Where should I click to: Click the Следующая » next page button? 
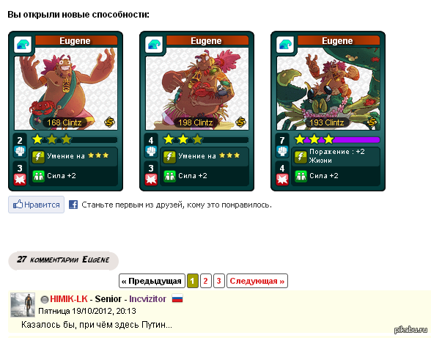tap(257, 281)
